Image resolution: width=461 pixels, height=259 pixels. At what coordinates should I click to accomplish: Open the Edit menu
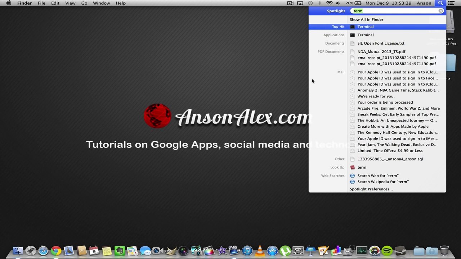(55, 3)
